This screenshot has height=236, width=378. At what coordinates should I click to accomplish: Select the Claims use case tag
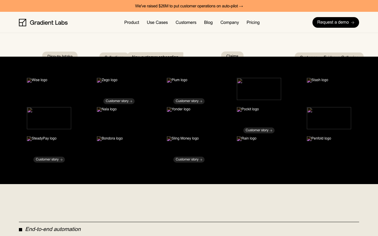pyautogui.click(x=232, y=54)
